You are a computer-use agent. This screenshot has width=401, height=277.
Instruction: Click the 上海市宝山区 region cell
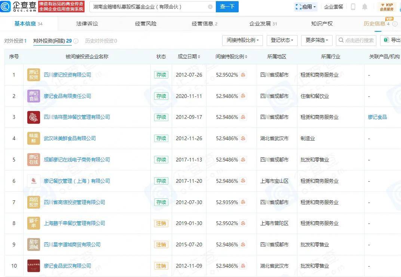(x=275, y=181)
